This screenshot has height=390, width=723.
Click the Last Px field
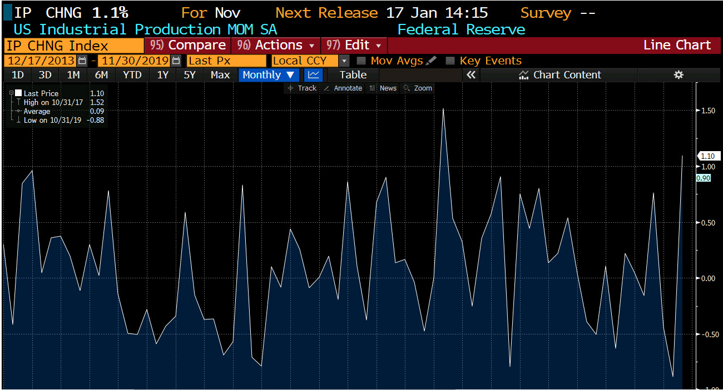click(227, 61)
